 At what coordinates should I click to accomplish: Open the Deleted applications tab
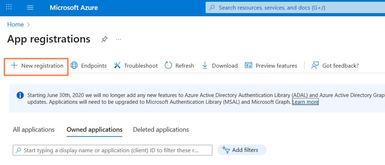pyautogui.click(x=161, y=130)
